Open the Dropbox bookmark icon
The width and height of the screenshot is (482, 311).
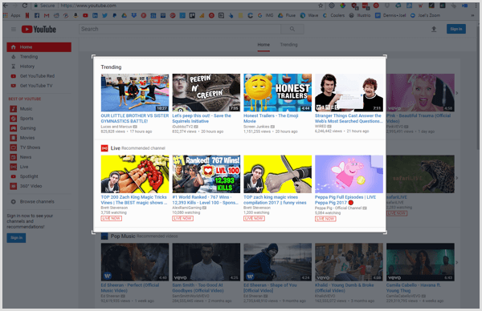(134, 15)
